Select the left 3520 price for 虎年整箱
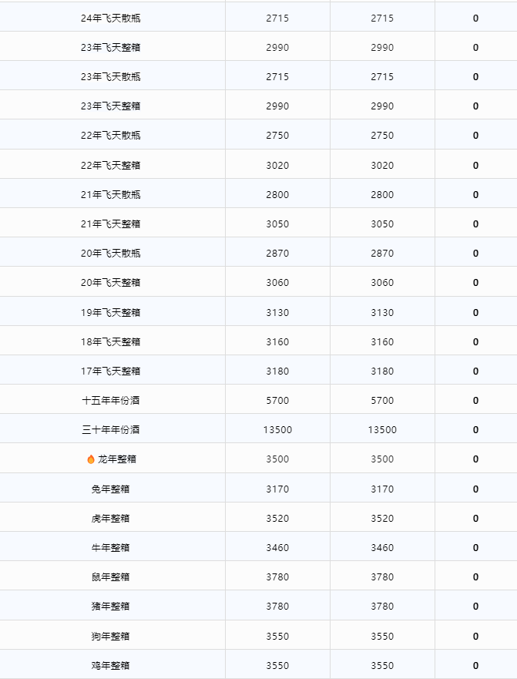517x679 pixels. (x=277, y=519)
